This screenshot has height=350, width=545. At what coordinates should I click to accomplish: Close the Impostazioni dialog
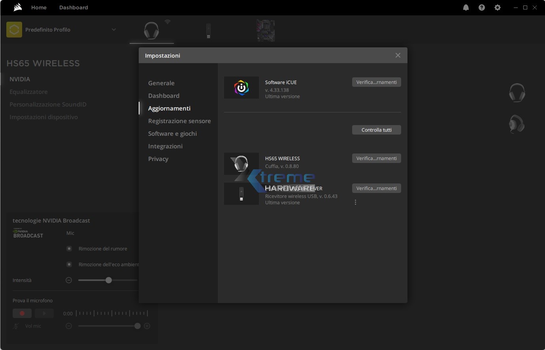pyautogui.click(x=398, y=56)
